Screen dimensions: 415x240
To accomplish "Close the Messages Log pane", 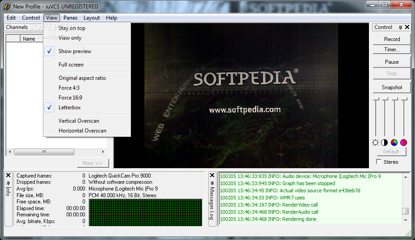I will point(212,175).
